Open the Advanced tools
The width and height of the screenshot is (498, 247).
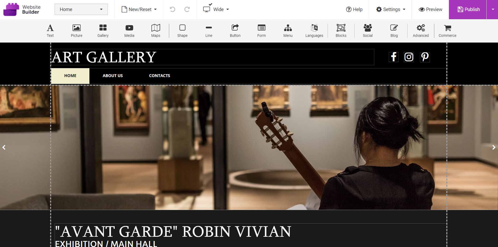click(x=421, y=31)
